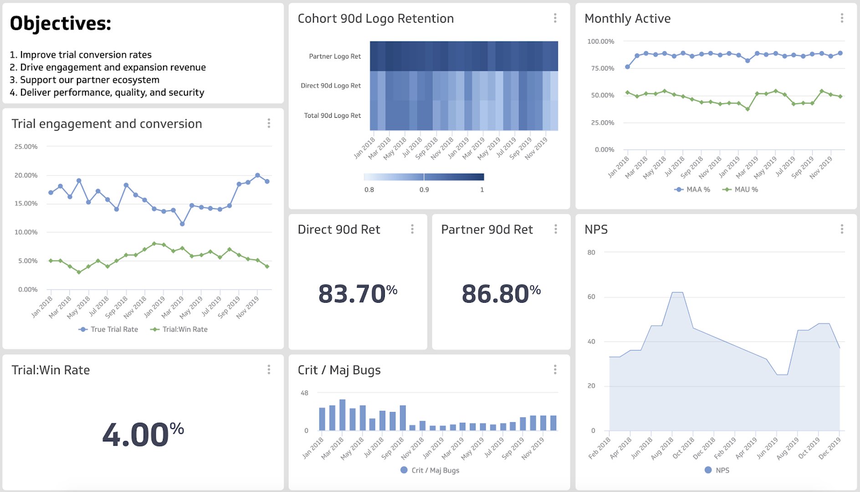
Task: Open the Crit / Maj Bugs options menu
Action: coord(555,370)
